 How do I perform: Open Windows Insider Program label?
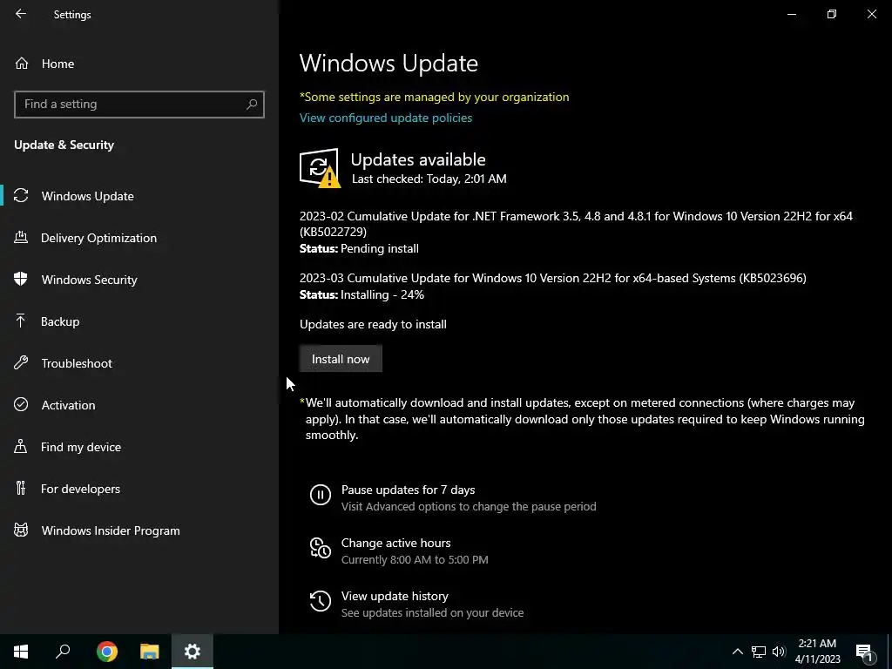point(111,530)
